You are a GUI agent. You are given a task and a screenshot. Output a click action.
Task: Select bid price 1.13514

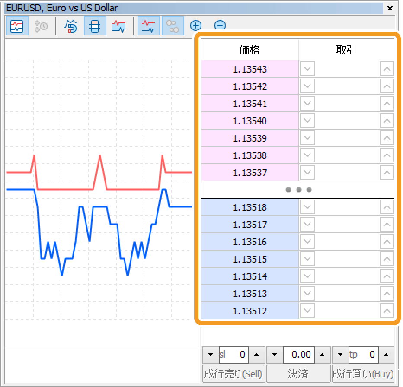coord(250,276)
